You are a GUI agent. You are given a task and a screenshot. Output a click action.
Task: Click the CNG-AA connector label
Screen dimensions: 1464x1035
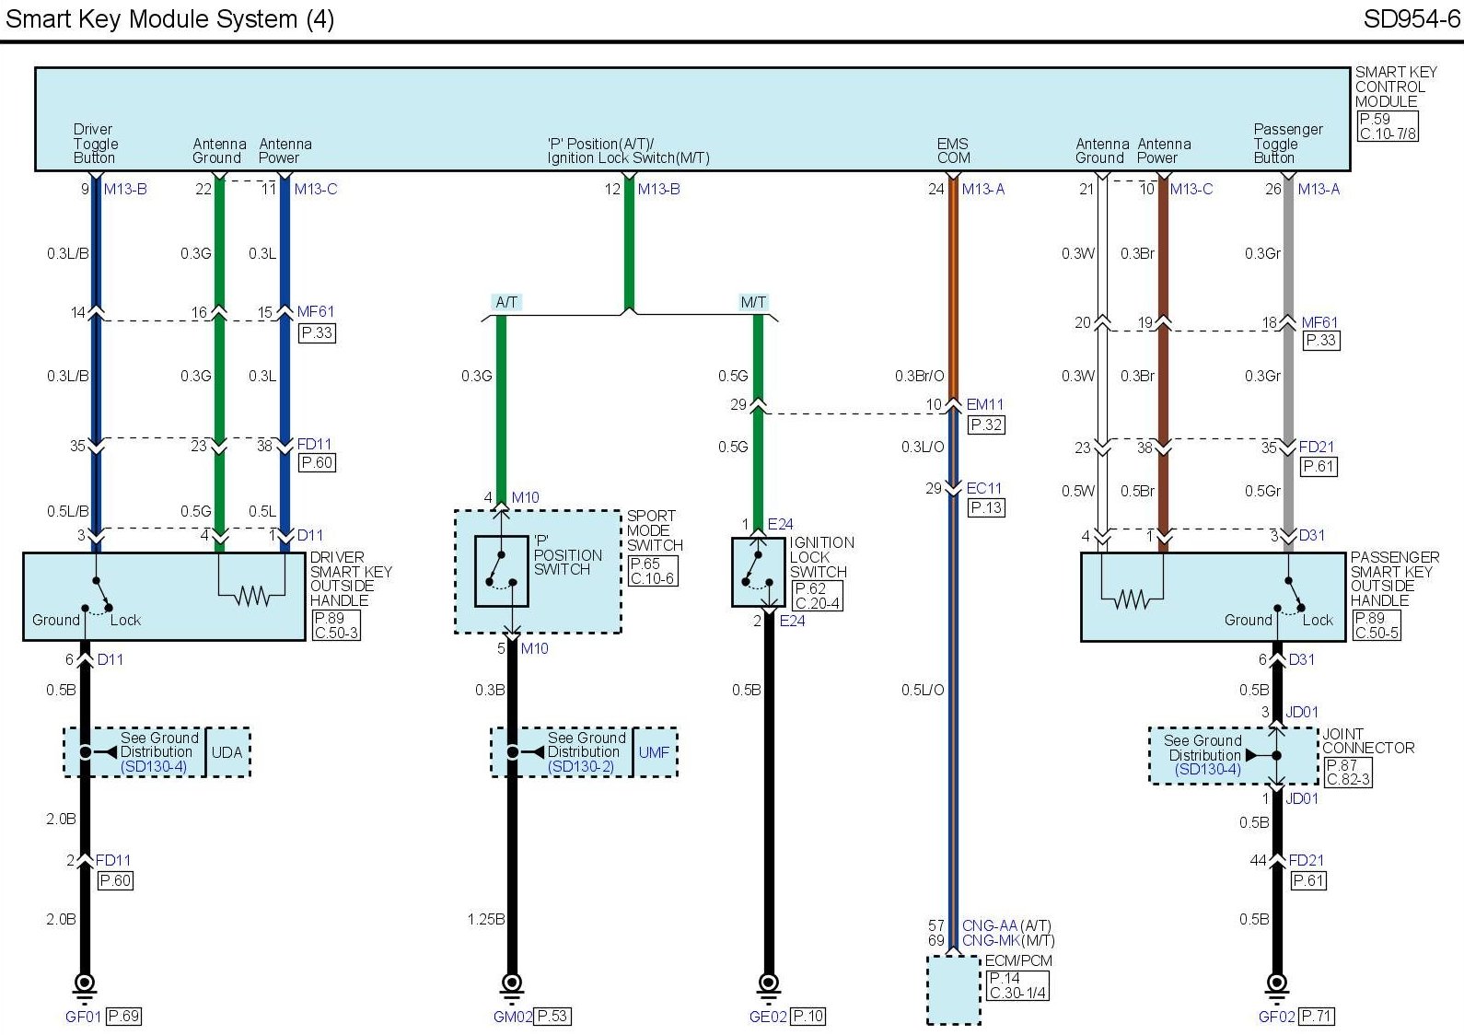[990, 925]
